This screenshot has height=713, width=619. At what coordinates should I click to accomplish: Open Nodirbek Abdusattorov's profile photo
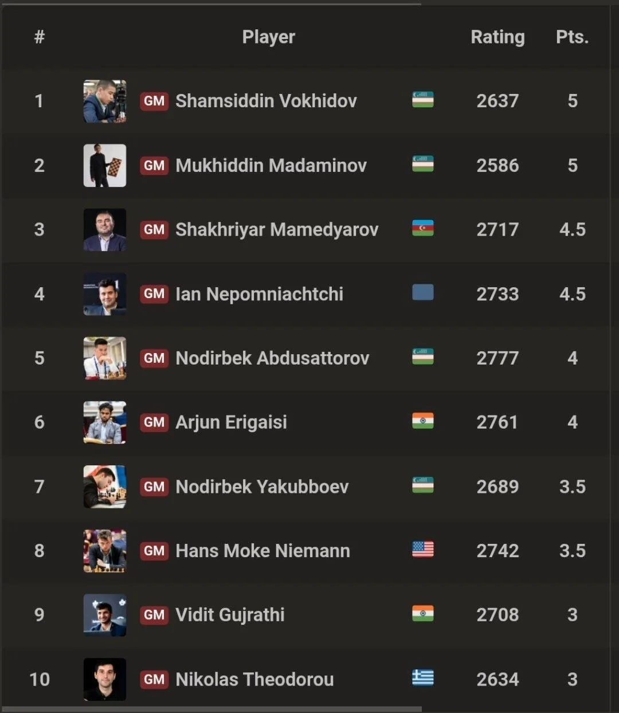click(x=105, y=358)
